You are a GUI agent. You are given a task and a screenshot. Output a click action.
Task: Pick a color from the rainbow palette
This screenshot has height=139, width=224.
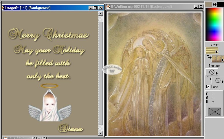tap(214, 24)
